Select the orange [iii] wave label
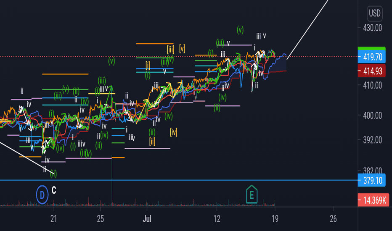This screenshot has width=392, height=231. pos(170,49)
